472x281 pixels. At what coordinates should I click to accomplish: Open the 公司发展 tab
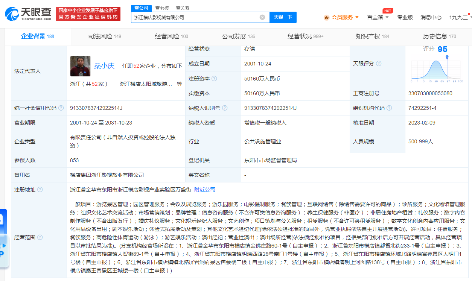239,36
